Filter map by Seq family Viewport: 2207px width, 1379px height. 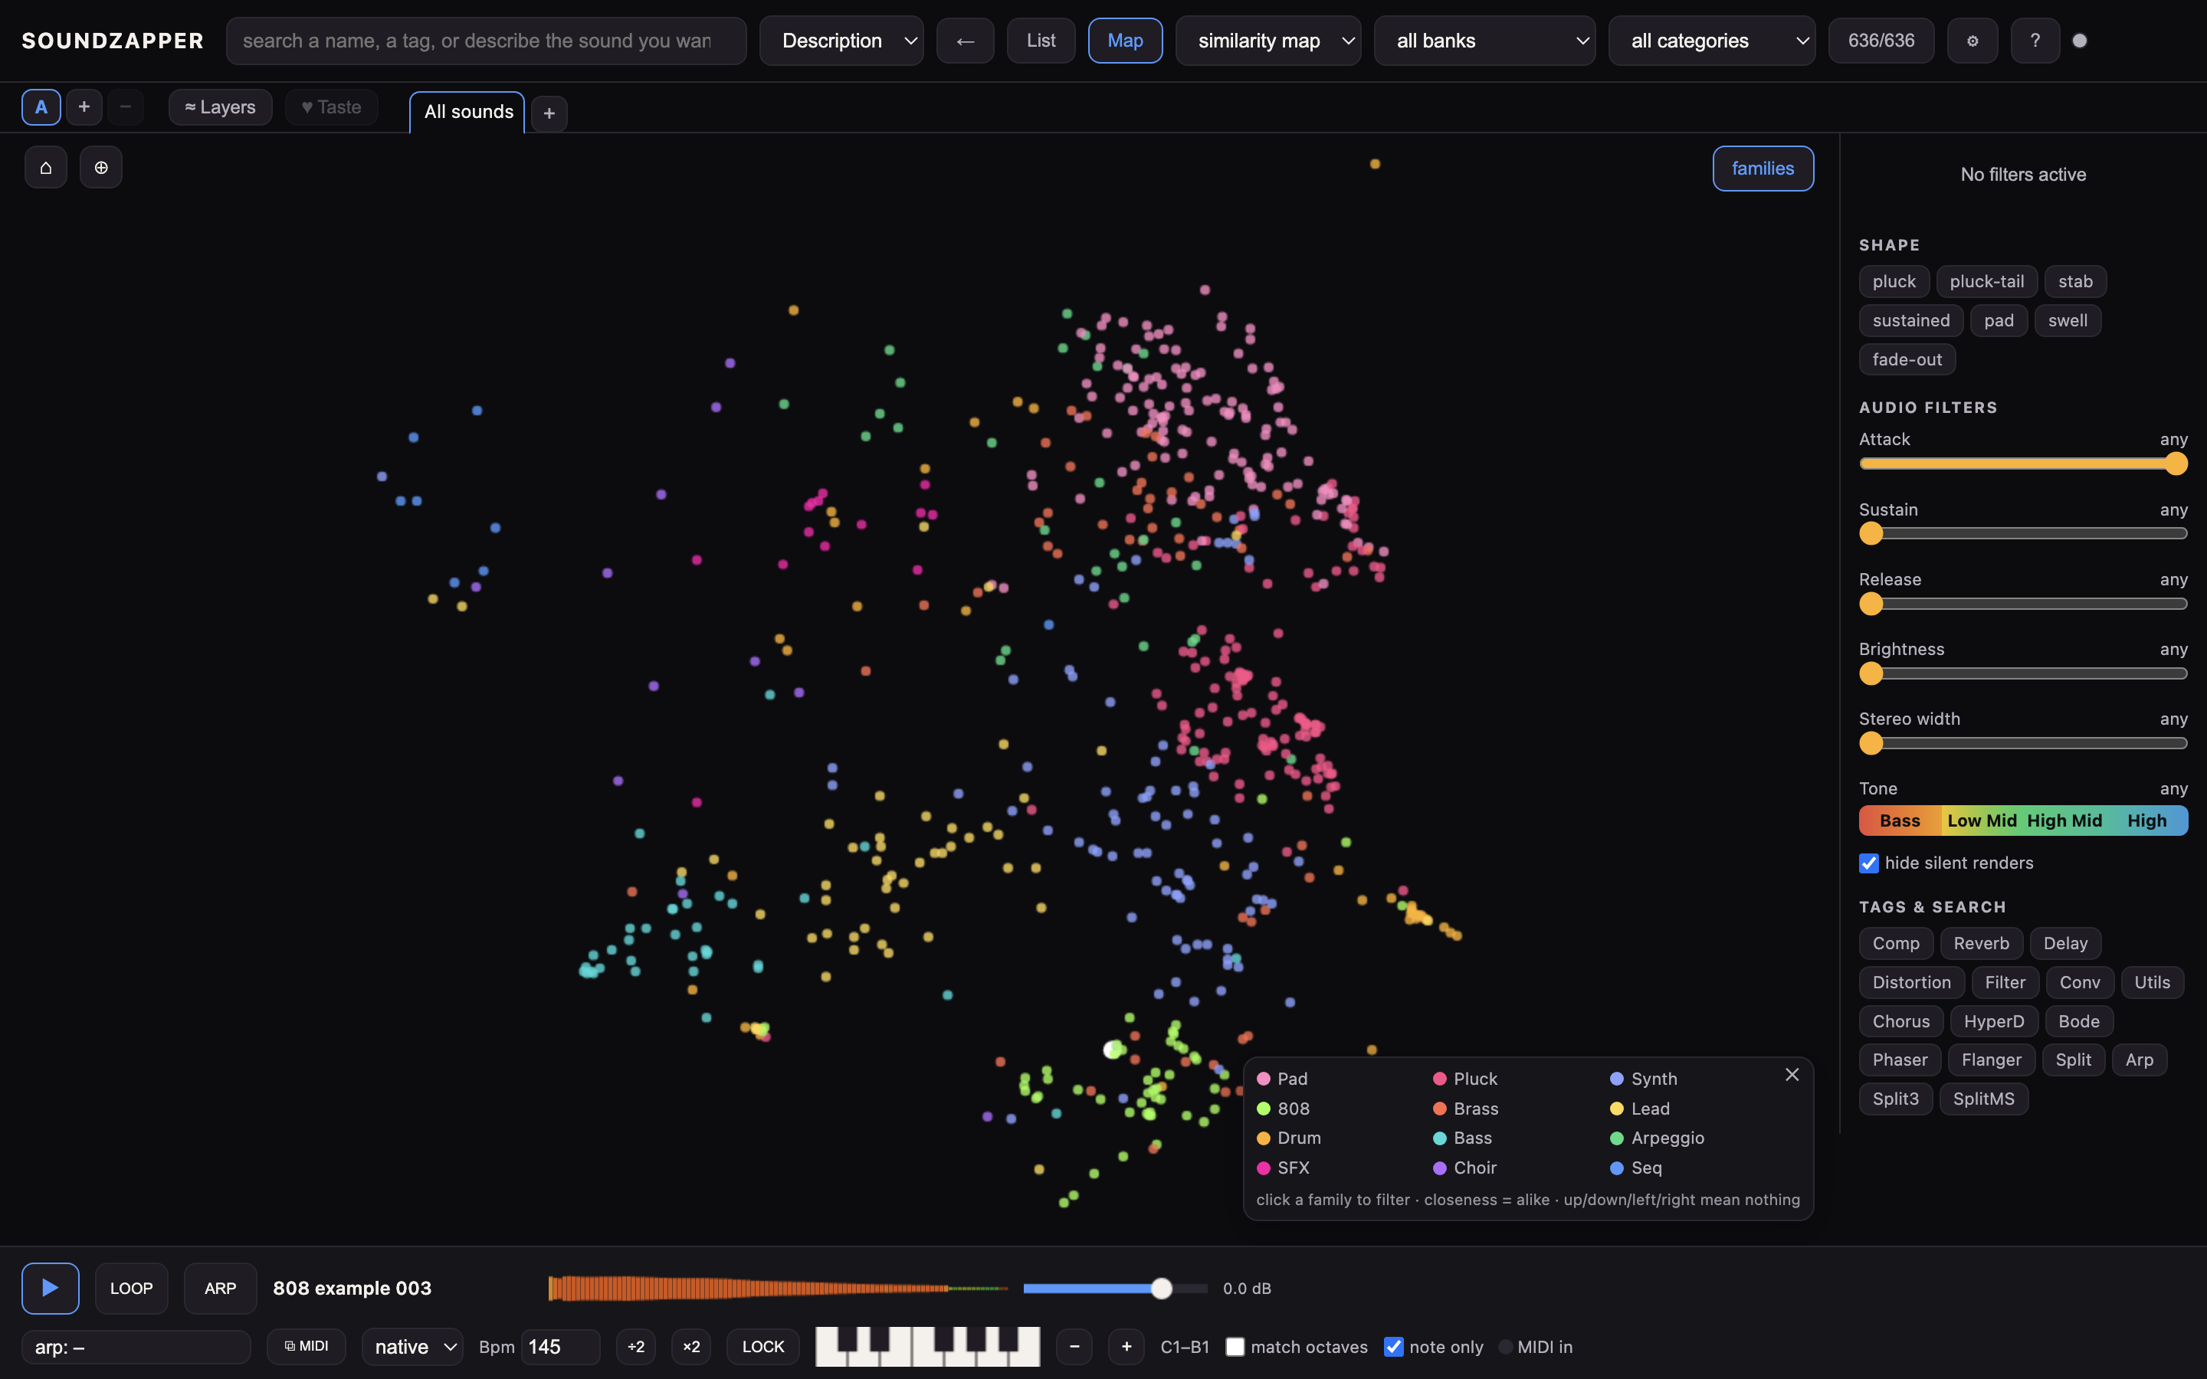1636,1168
